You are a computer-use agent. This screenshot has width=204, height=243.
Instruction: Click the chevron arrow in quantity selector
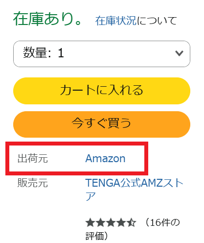pyautogui.click(x=179, y=53)
